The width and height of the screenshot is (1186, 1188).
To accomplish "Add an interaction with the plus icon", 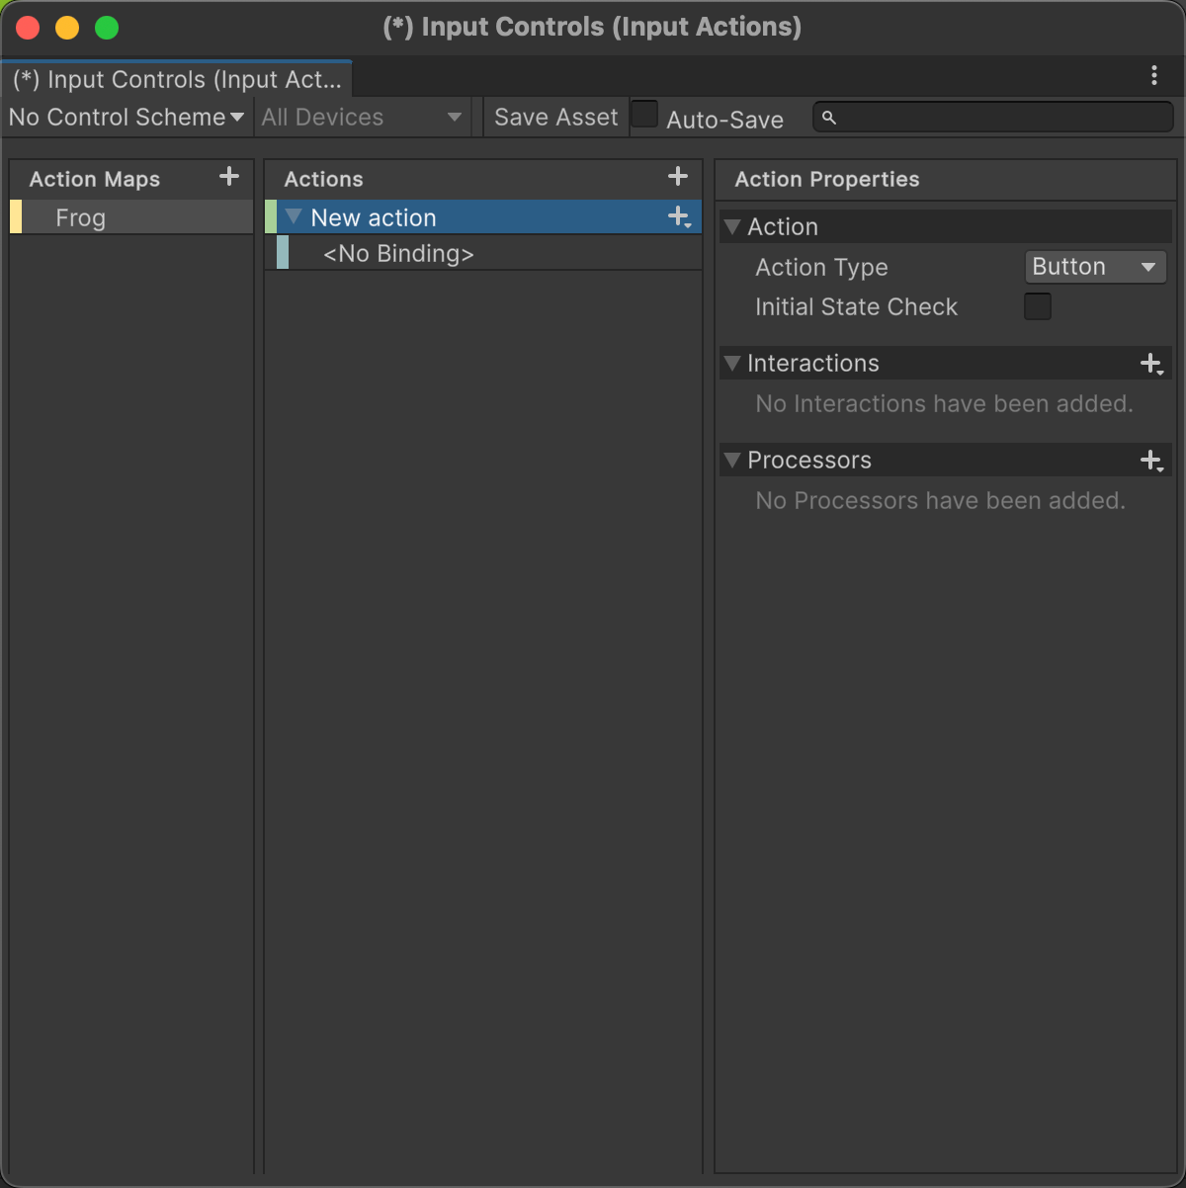I will pos(1152,364).
